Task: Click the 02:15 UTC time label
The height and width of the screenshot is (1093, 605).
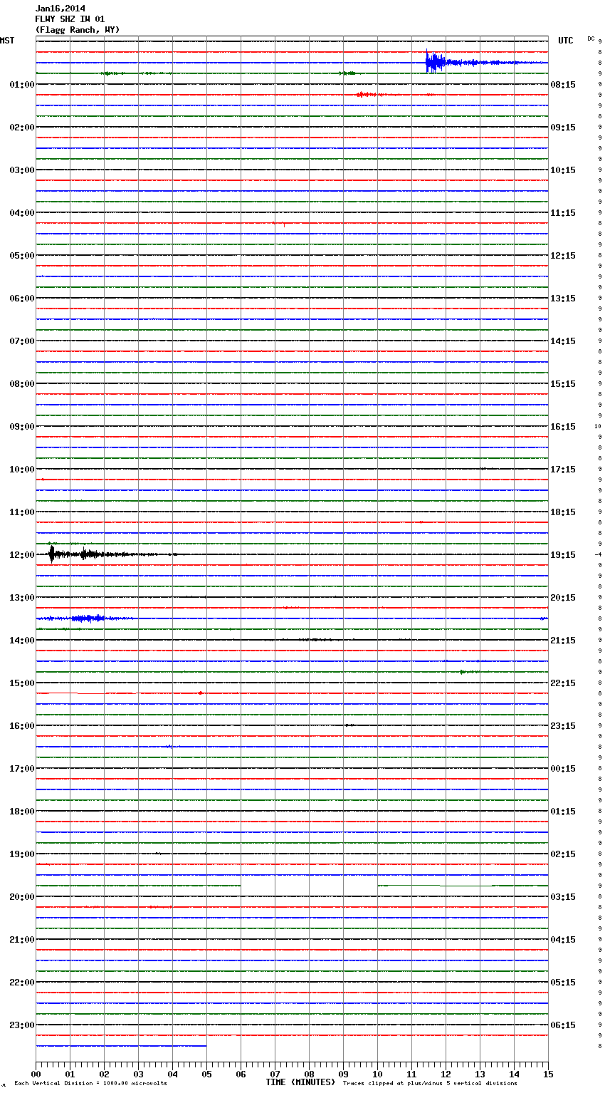Action: pyautogui.click(x=563, y=854)
